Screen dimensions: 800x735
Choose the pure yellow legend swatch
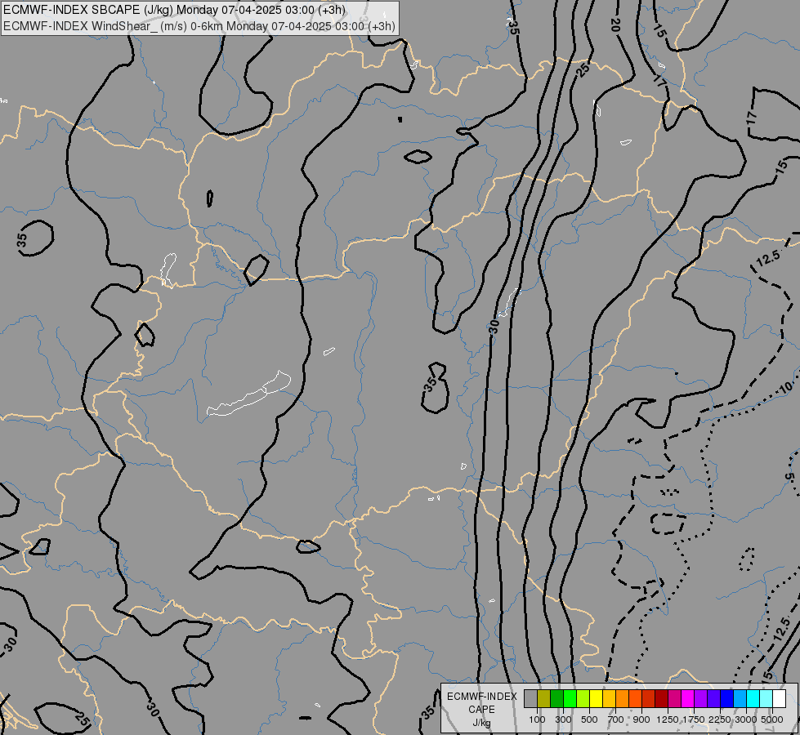click(x=596, y=699)
